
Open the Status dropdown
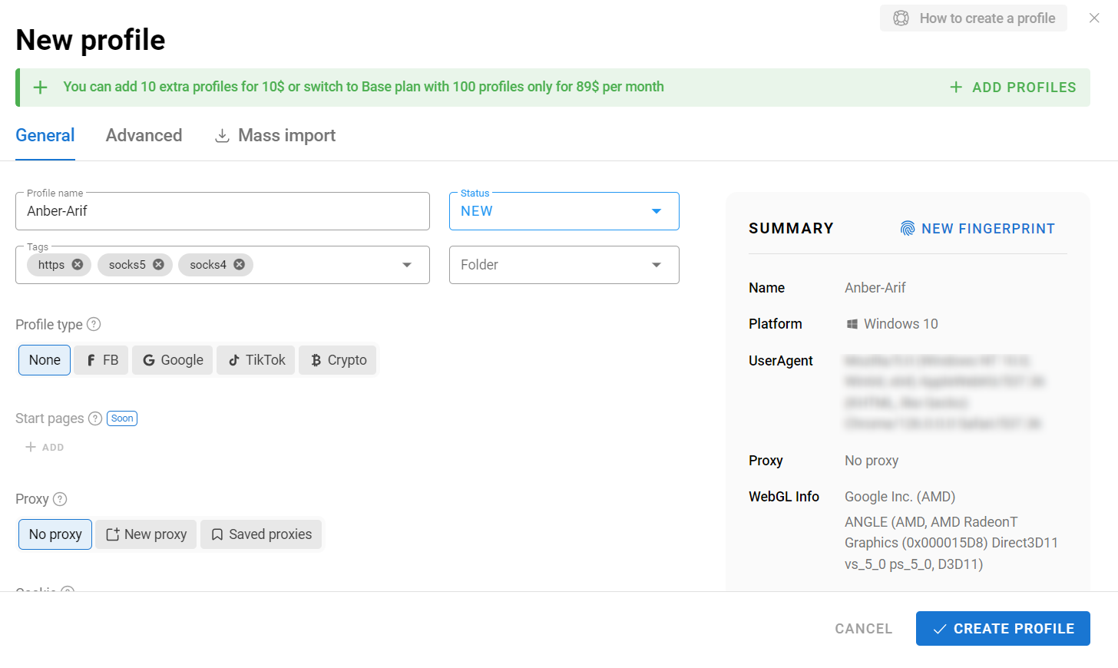pyautogui.click(x=656, y=210)
